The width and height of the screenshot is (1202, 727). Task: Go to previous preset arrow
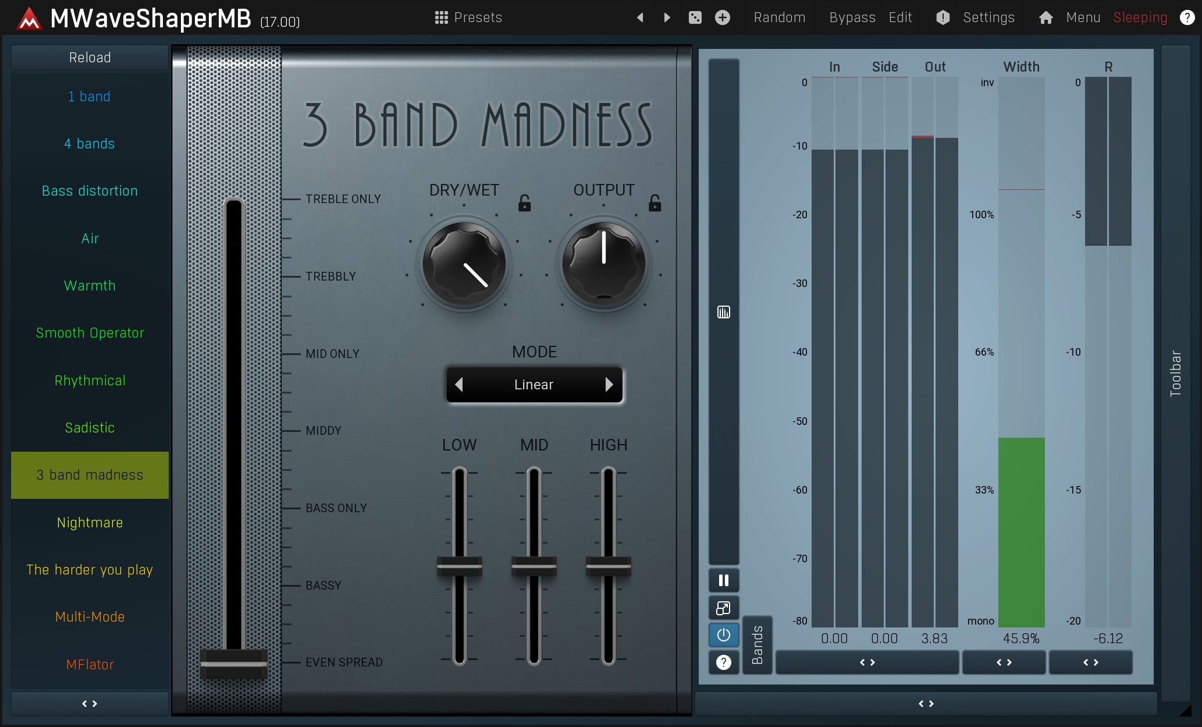tap(640, 17)
